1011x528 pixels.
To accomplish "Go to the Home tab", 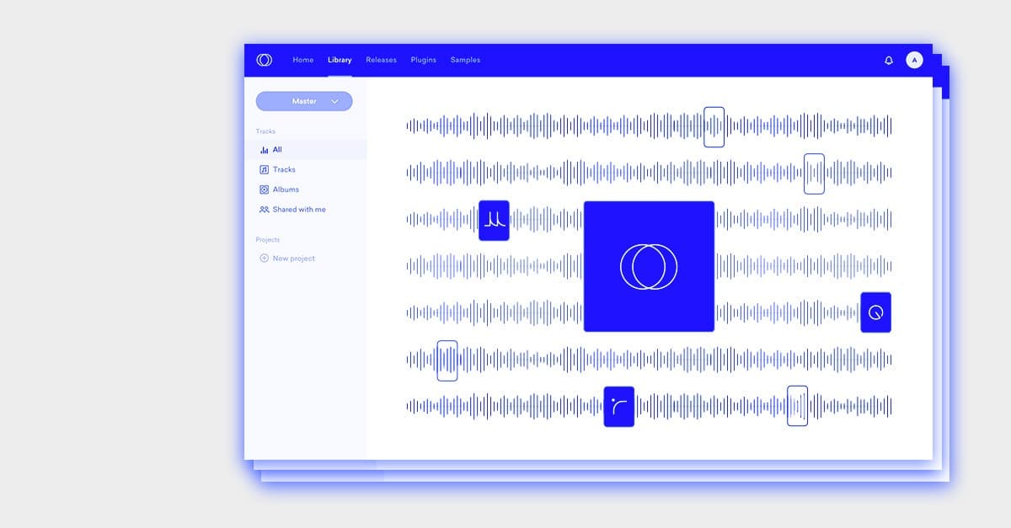I will 302,60.
